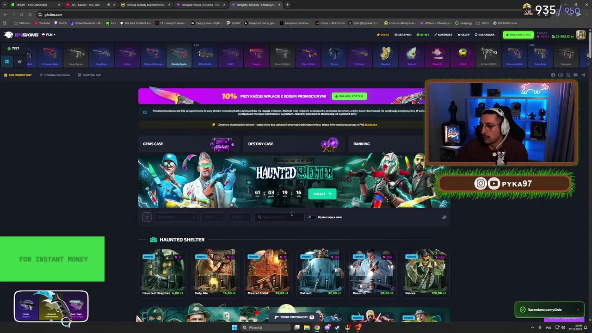Open the Windows Start menu
This screenshot has width=592, height=333.
coord(234,327)
